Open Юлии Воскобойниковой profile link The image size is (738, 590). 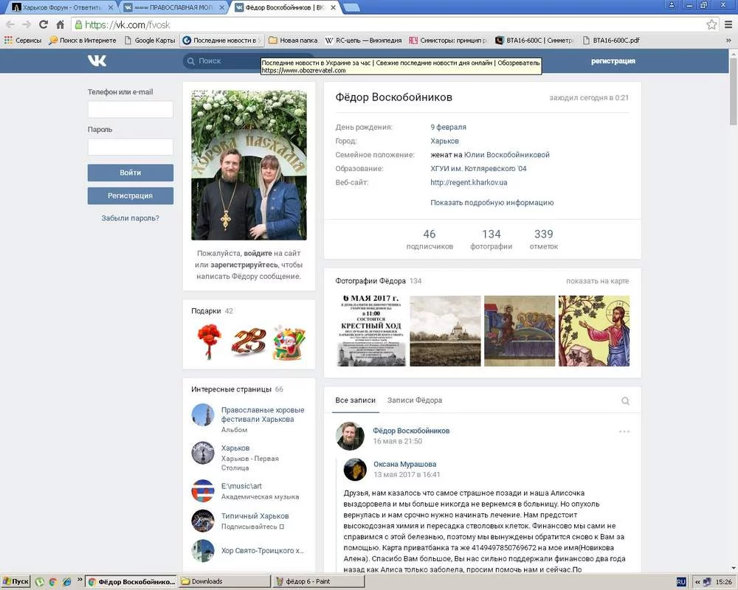[506, 155]
